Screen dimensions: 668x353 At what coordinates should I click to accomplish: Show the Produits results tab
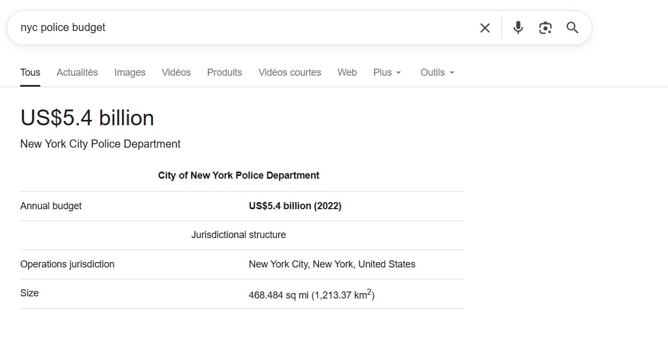(x=224, y=72)
